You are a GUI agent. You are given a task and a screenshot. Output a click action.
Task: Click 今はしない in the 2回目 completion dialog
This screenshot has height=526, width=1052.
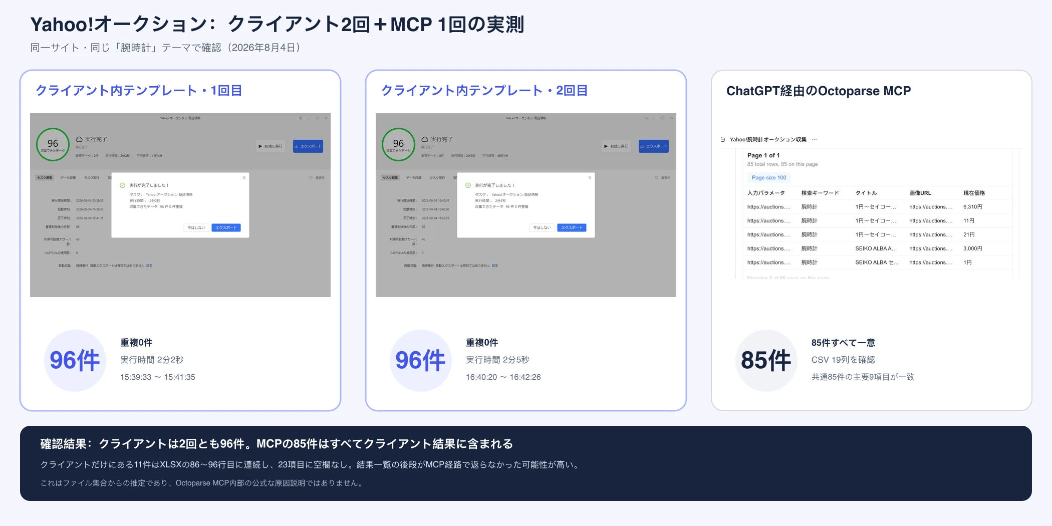(542, 227)
